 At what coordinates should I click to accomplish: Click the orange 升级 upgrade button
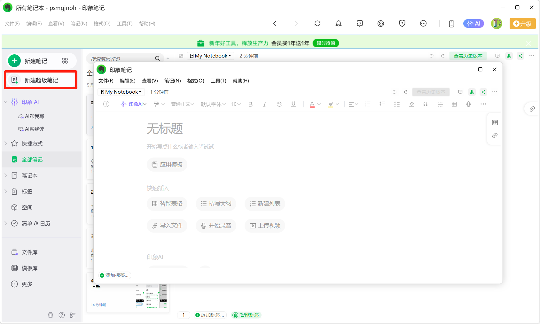(522, 24)
